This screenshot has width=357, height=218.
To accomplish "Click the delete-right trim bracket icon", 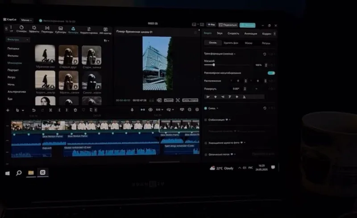I will tap(67, 110).
